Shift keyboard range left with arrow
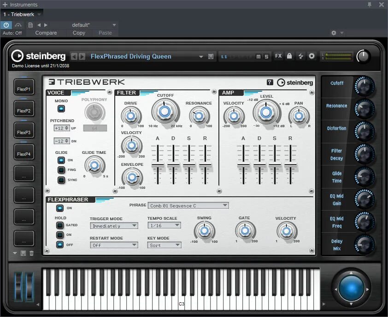 click(x=38, y=304)
